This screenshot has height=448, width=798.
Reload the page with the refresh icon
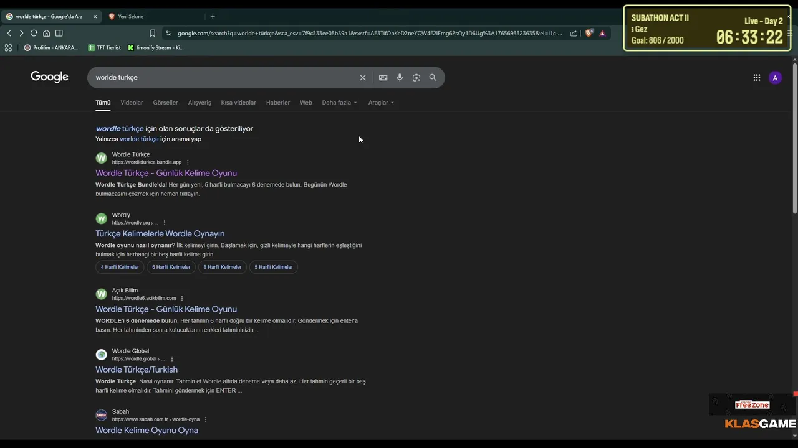34,33
